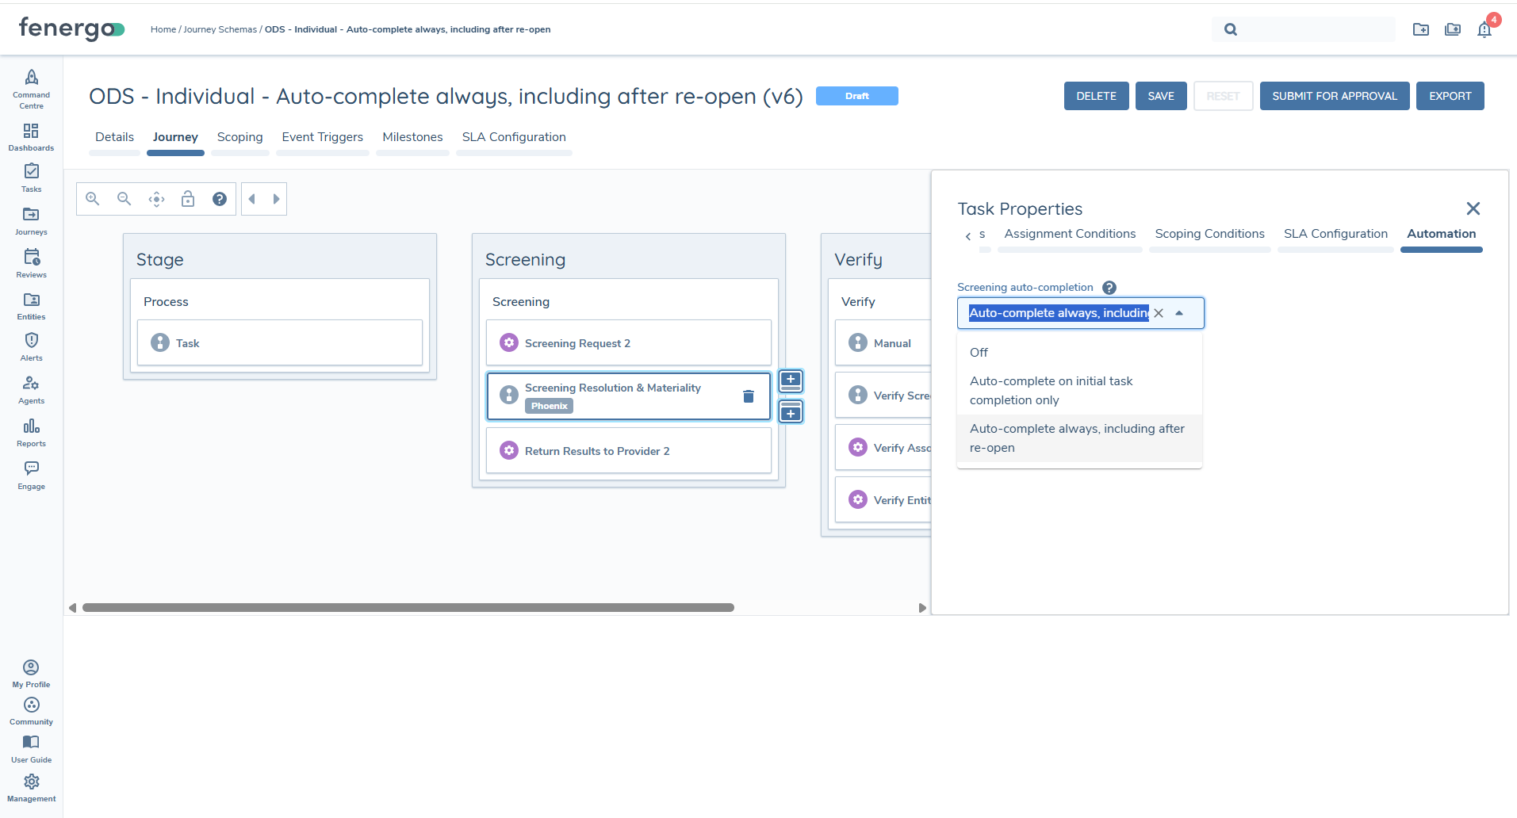
Task: Delete Screening Resolution & Materiality task
Action: pyautogui.click(x=748, y=396)
